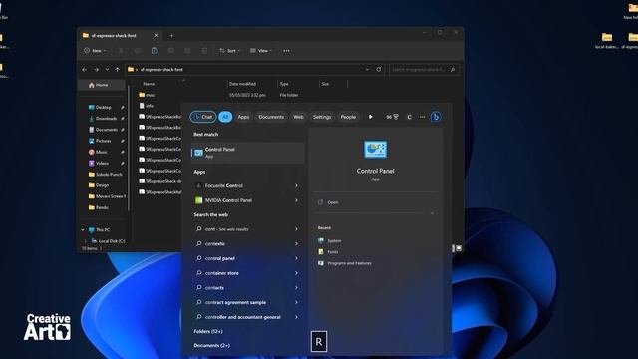638x359 pixels.
Task: Click the magnifier icon in Explorer search box
Action: click(x=453, y=70)
